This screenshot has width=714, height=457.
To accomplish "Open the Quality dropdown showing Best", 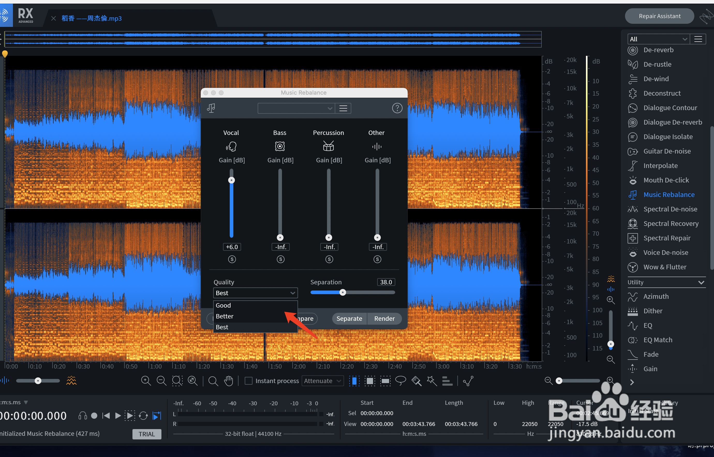I will pyautogui.click(x=255, y=293).
